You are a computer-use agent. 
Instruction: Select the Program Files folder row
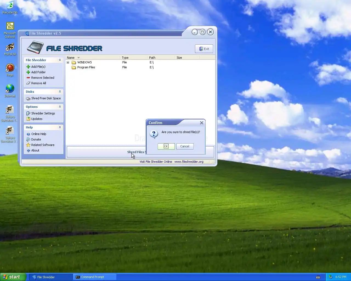[140, 67]
